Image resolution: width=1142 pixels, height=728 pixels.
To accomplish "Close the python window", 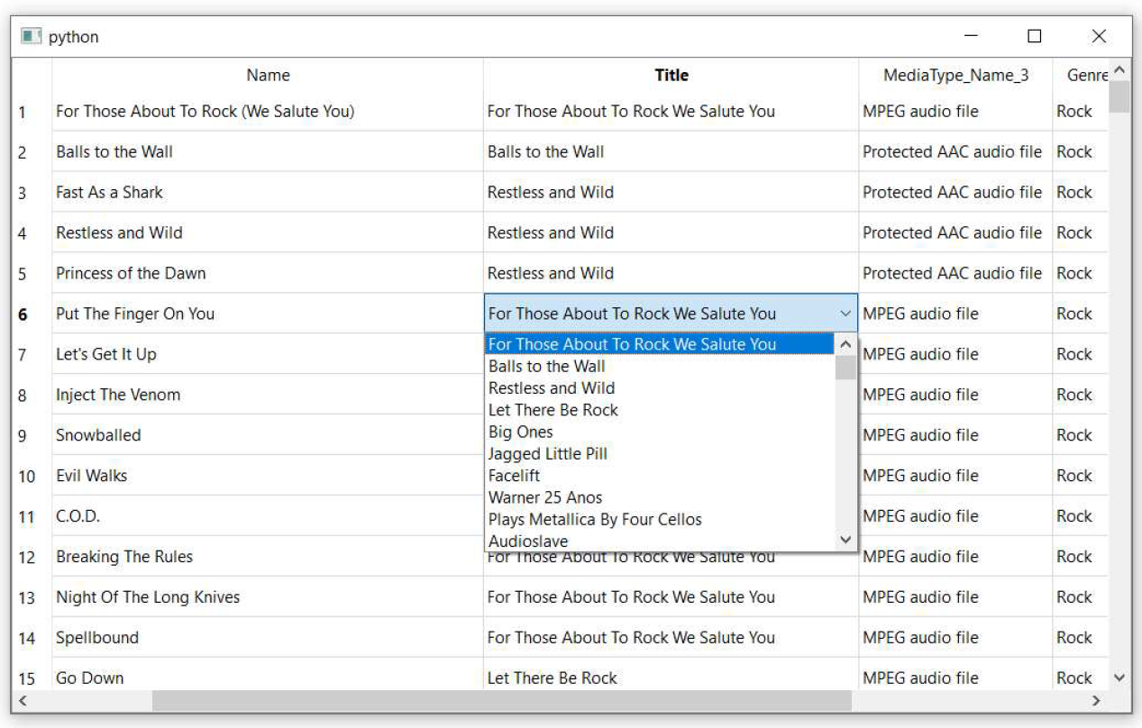I will click(1099, 36).
